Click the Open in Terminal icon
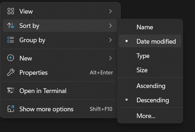The image size is (195, 132). click(x=11, y=91)
